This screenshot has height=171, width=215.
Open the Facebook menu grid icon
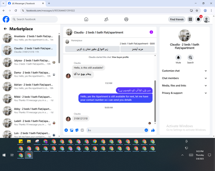tap(190, 19)
